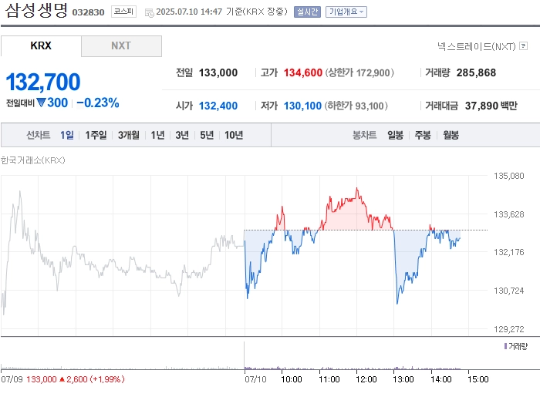Click the 13:00 time axis marker
540x397 pixels.
(403, 379)
